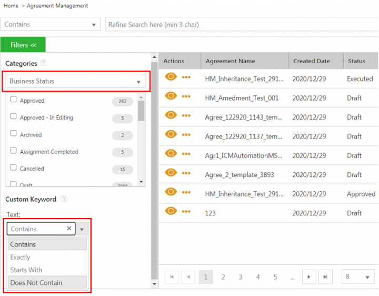Show help for Custom Keyword

coord(64,199)
